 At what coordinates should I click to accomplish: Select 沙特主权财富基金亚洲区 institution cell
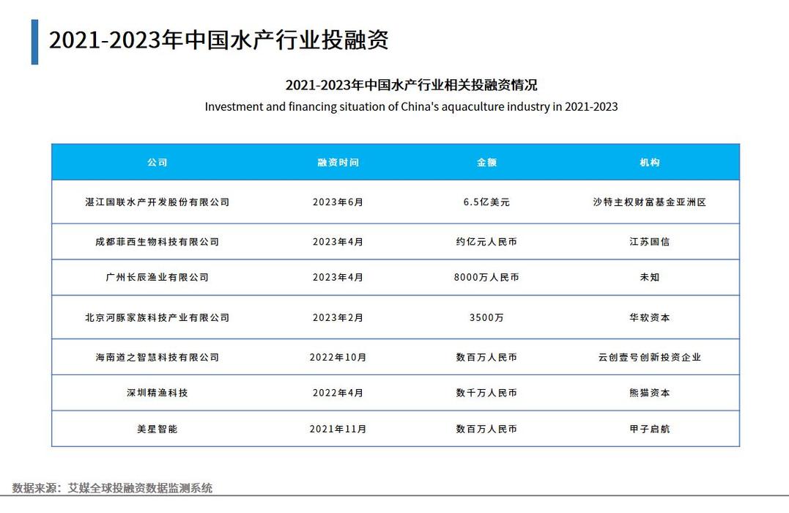click(x=651, y=202)
